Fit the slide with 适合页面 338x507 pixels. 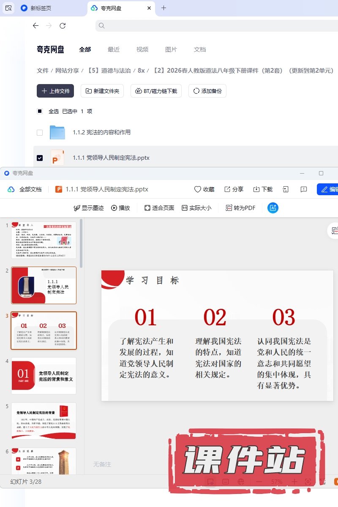(159, 208)
